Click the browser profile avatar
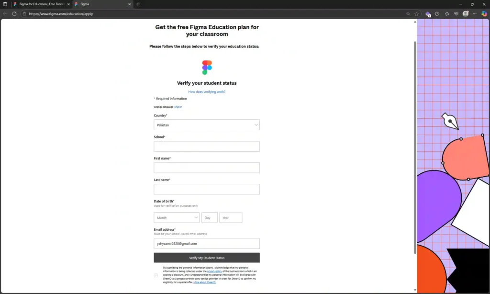 tap(465, 14)
